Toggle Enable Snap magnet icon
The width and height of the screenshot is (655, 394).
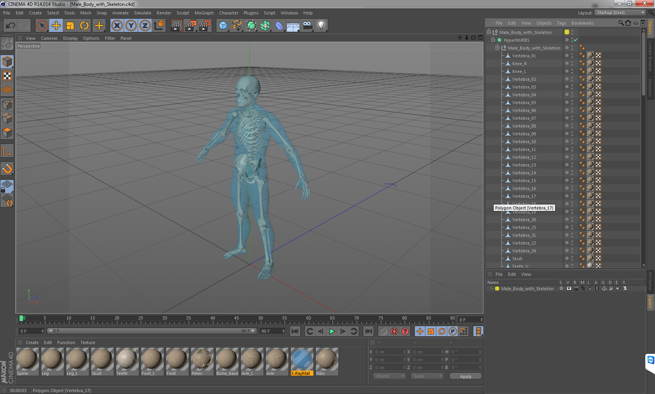point(7,169)
